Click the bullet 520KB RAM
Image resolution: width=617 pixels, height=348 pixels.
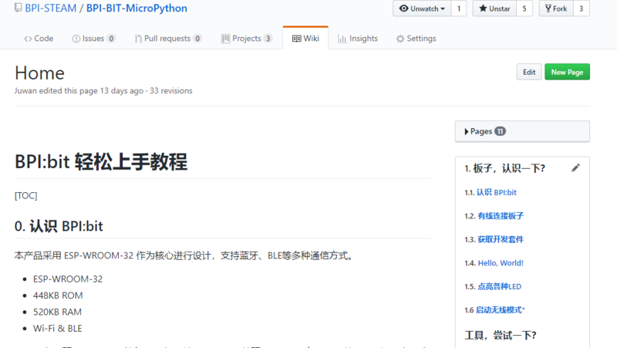pos(57,313)
